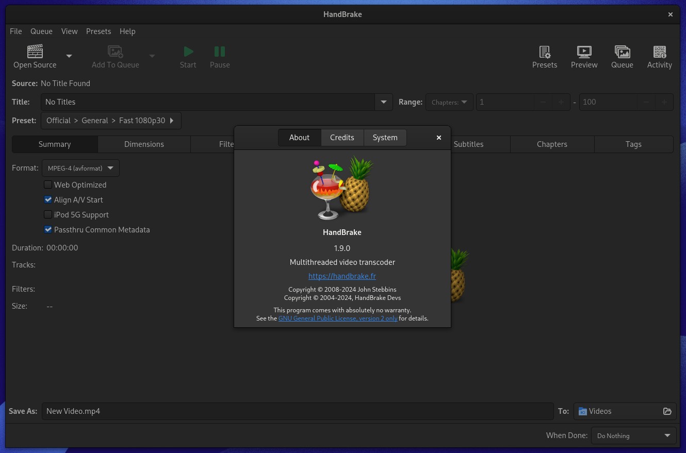686x453 pixels.
Task: Open the Range Chapters dropdown
Action: 449,102
